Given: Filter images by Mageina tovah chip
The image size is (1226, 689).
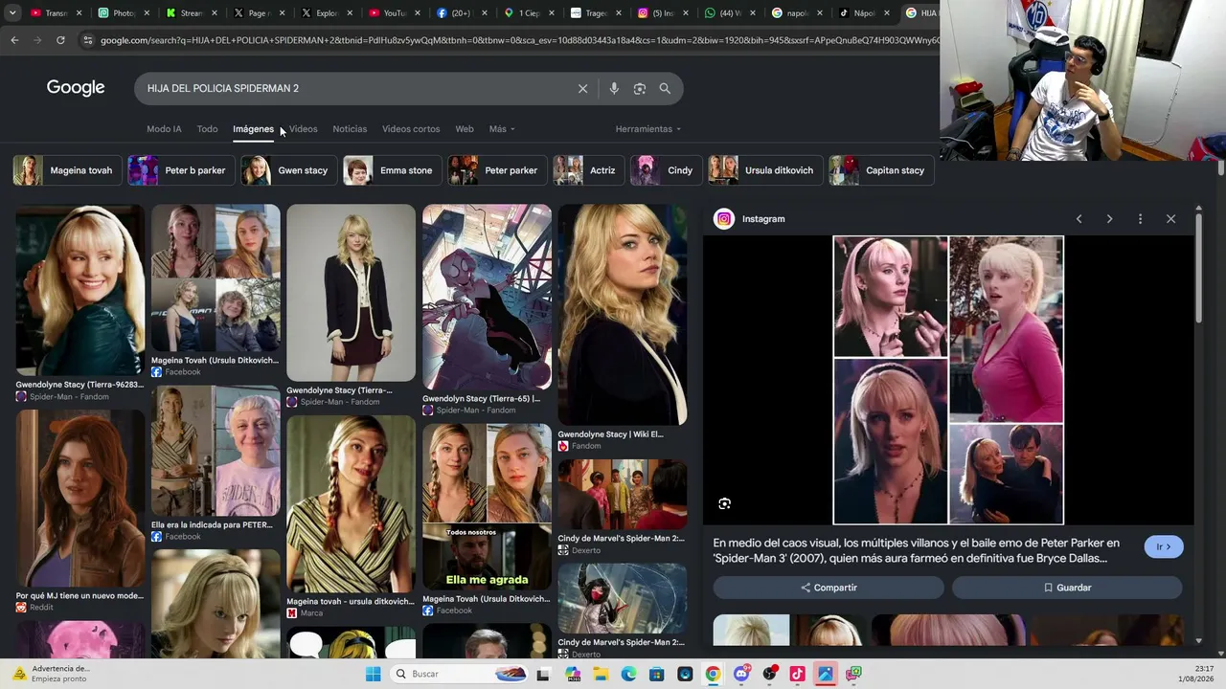Looking at the screenshot, I should point(67,170).
